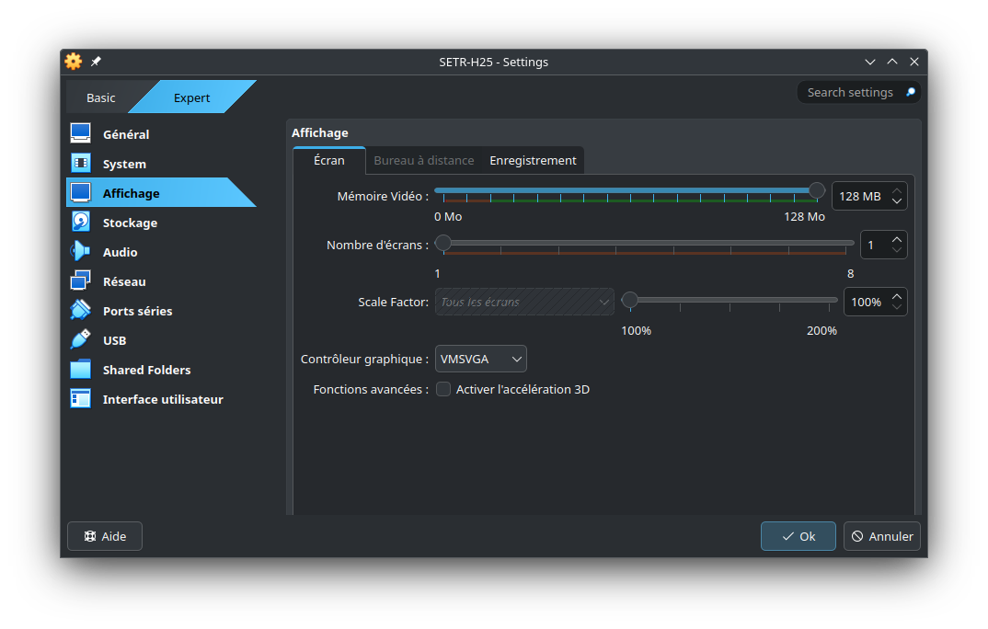Click the Aide button
The width and height of the screenshot is (988, 629).
(x=104, y=536)
